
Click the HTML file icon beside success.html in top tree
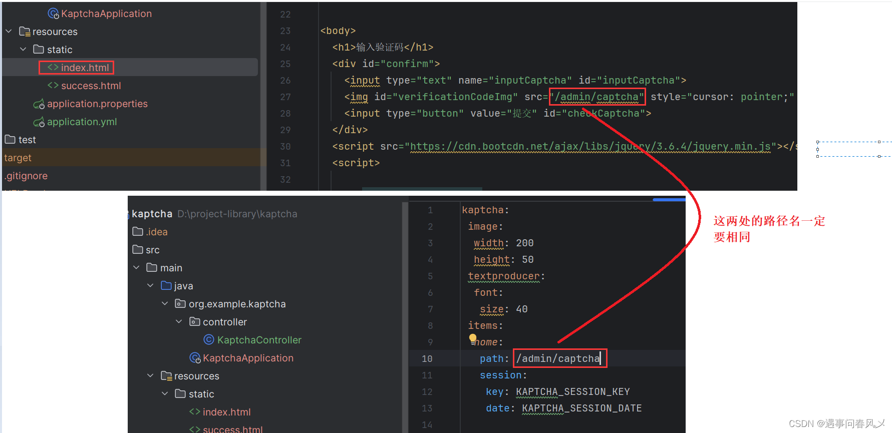click(53, 86)
